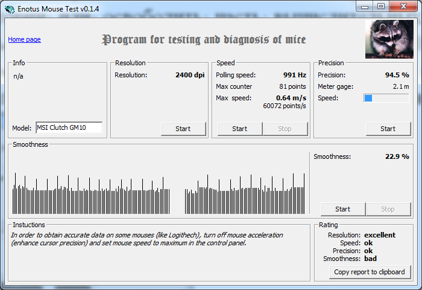Start the Resolution test

[x=183, y=129]
